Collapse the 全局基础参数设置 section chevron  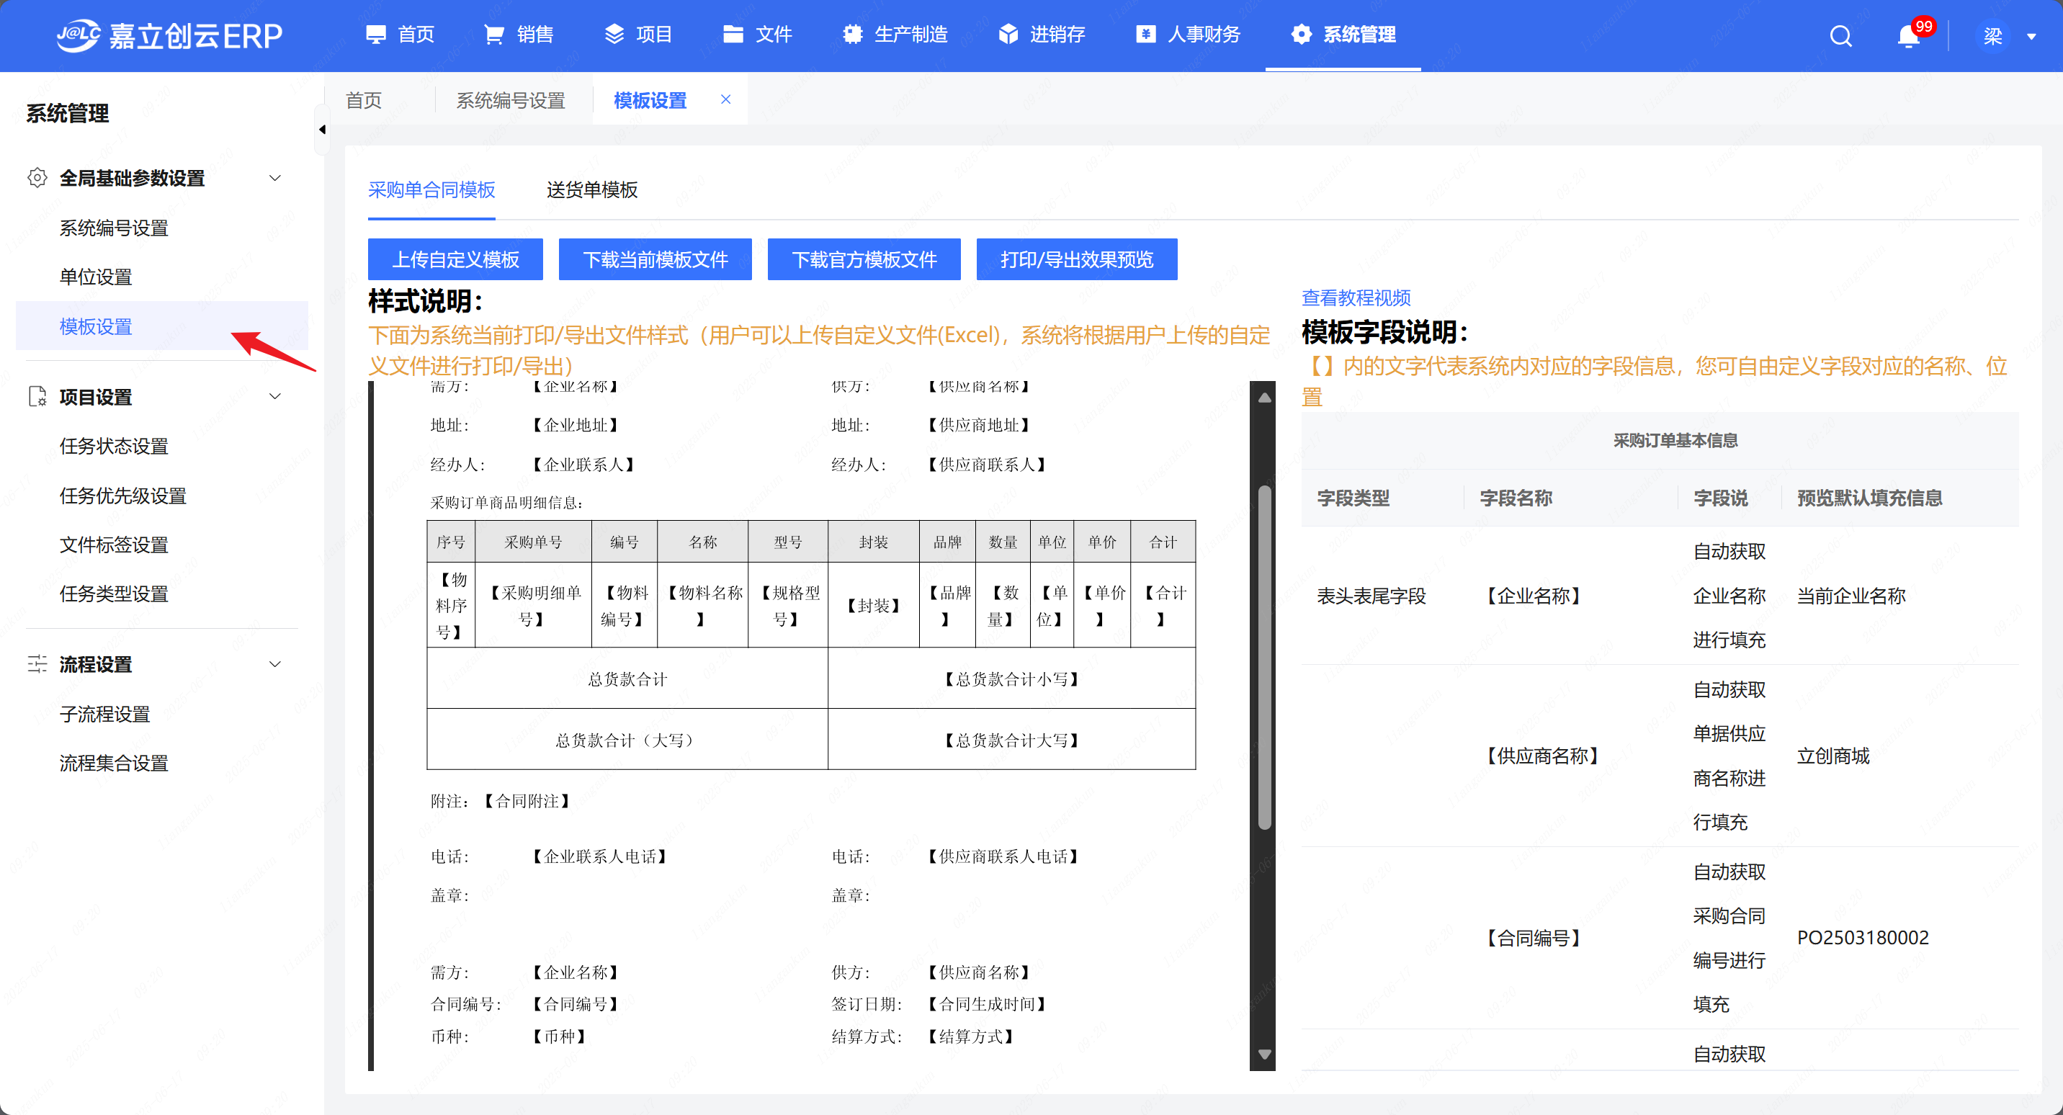point(274,178)
